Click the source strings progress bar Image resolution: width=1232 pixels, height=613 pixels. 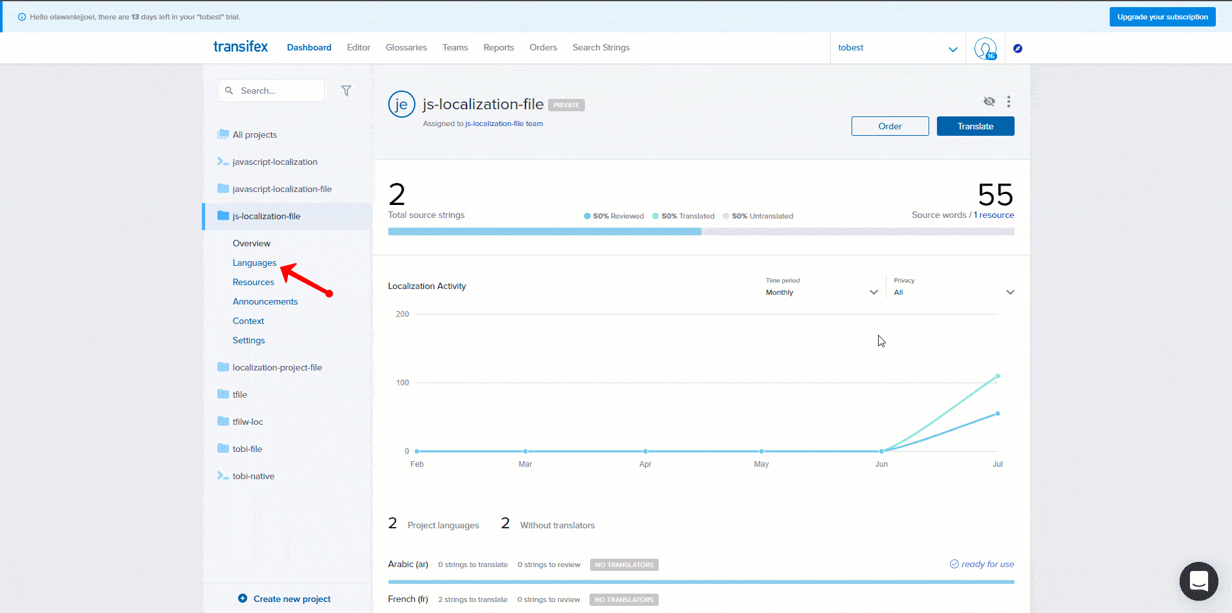point(701,231)
